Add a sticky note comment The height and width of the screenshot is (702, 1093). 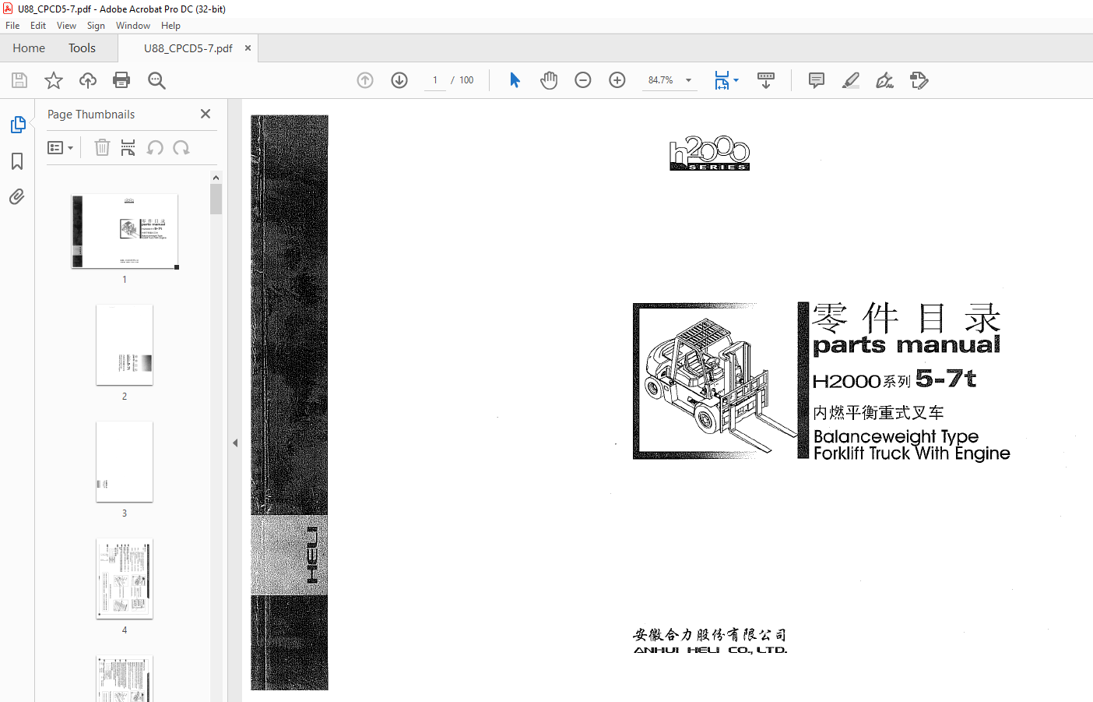817,80
